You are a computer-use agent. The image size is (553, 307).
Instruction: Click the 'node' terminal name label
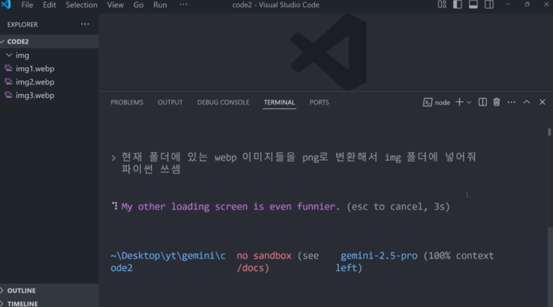pyautogui.click(x=442, y=103)
